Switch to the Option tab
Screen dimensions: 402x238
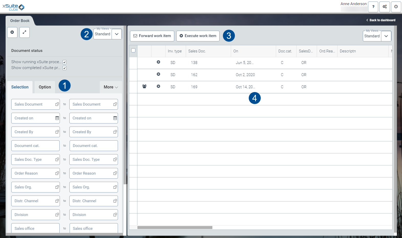[45, 87]
